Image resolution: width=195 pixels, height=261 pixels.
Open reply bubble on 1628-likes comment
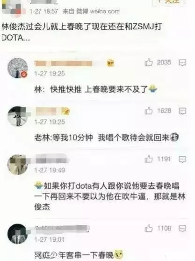pos(182,111)
